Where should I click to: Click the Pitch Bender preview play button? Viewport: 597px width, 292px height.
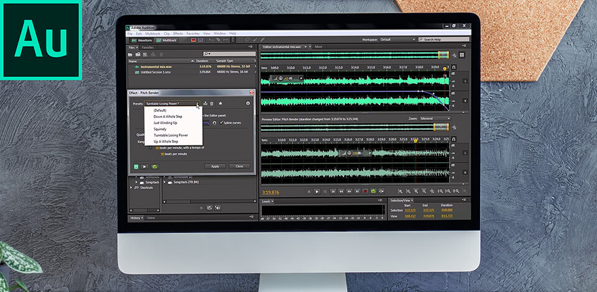click(x=145, y=167)
